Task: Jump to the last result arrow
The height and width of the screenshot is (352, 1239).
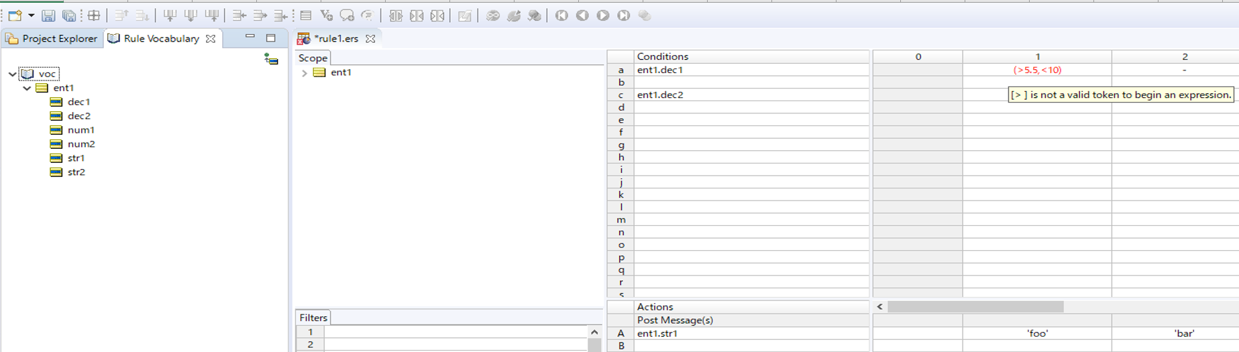Action: 624,15
